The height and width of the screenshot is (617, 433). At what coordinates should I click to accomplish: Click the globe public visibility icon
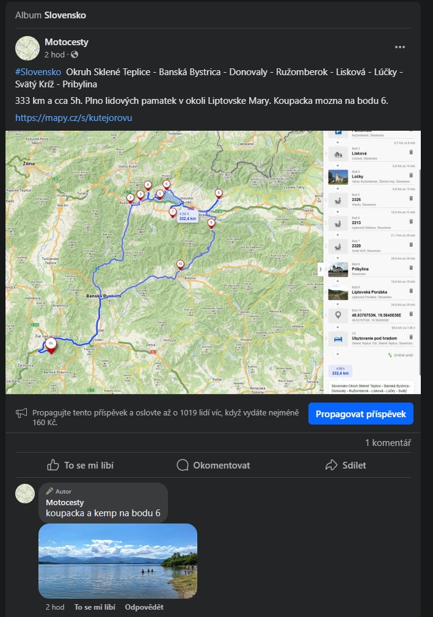coord(75,55)
